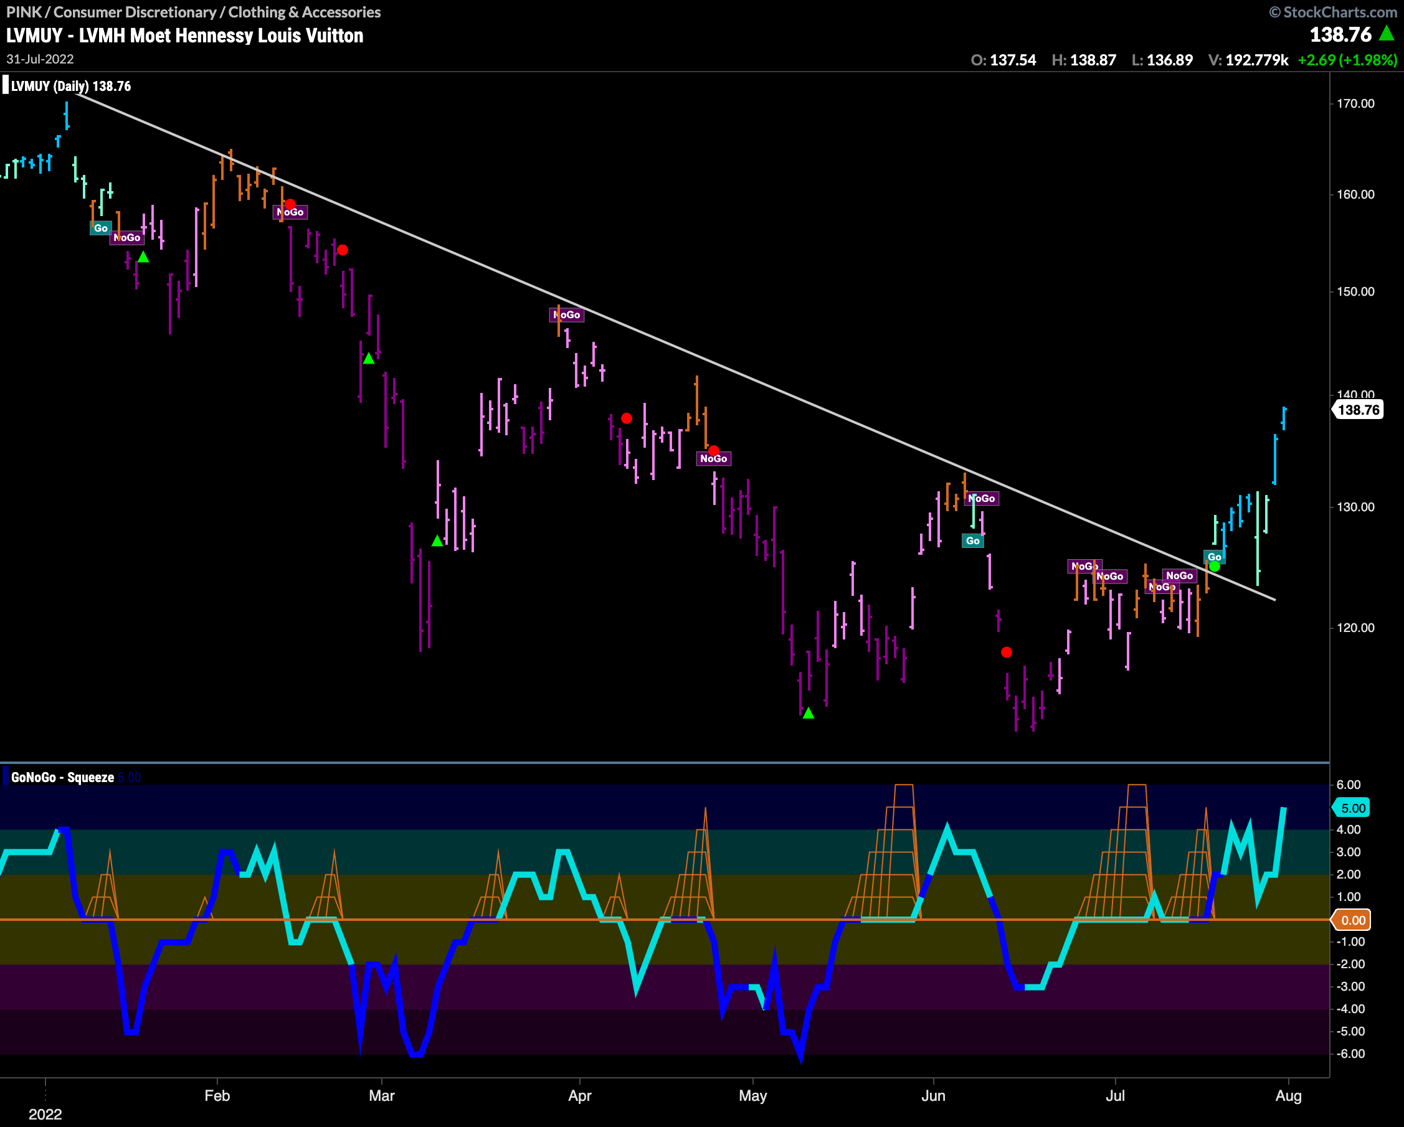The height and width of the screenshot is (1127, 1404).
Task: Click the Jul label on the time axis
Action: click(1115, 1096)
